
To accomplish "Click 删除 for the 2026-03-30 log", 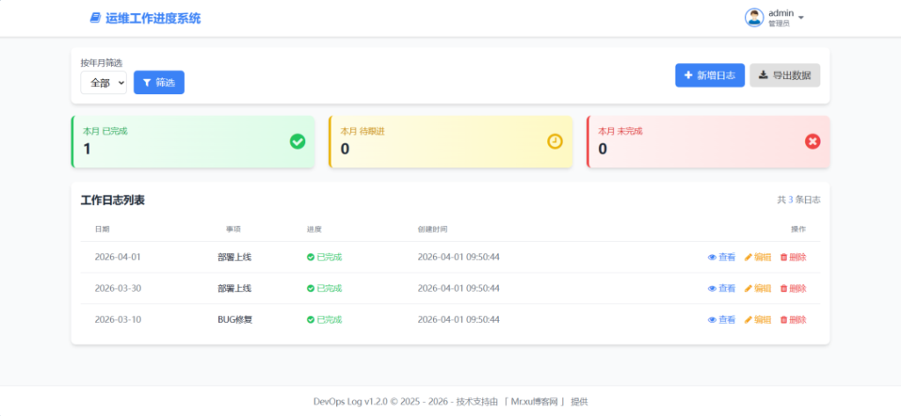I will [x=793, y=288].
